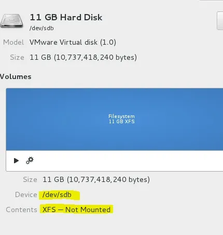Click Size label beneath the volume toolbar
Screen dimensions: 223x235
pos(30,179)
